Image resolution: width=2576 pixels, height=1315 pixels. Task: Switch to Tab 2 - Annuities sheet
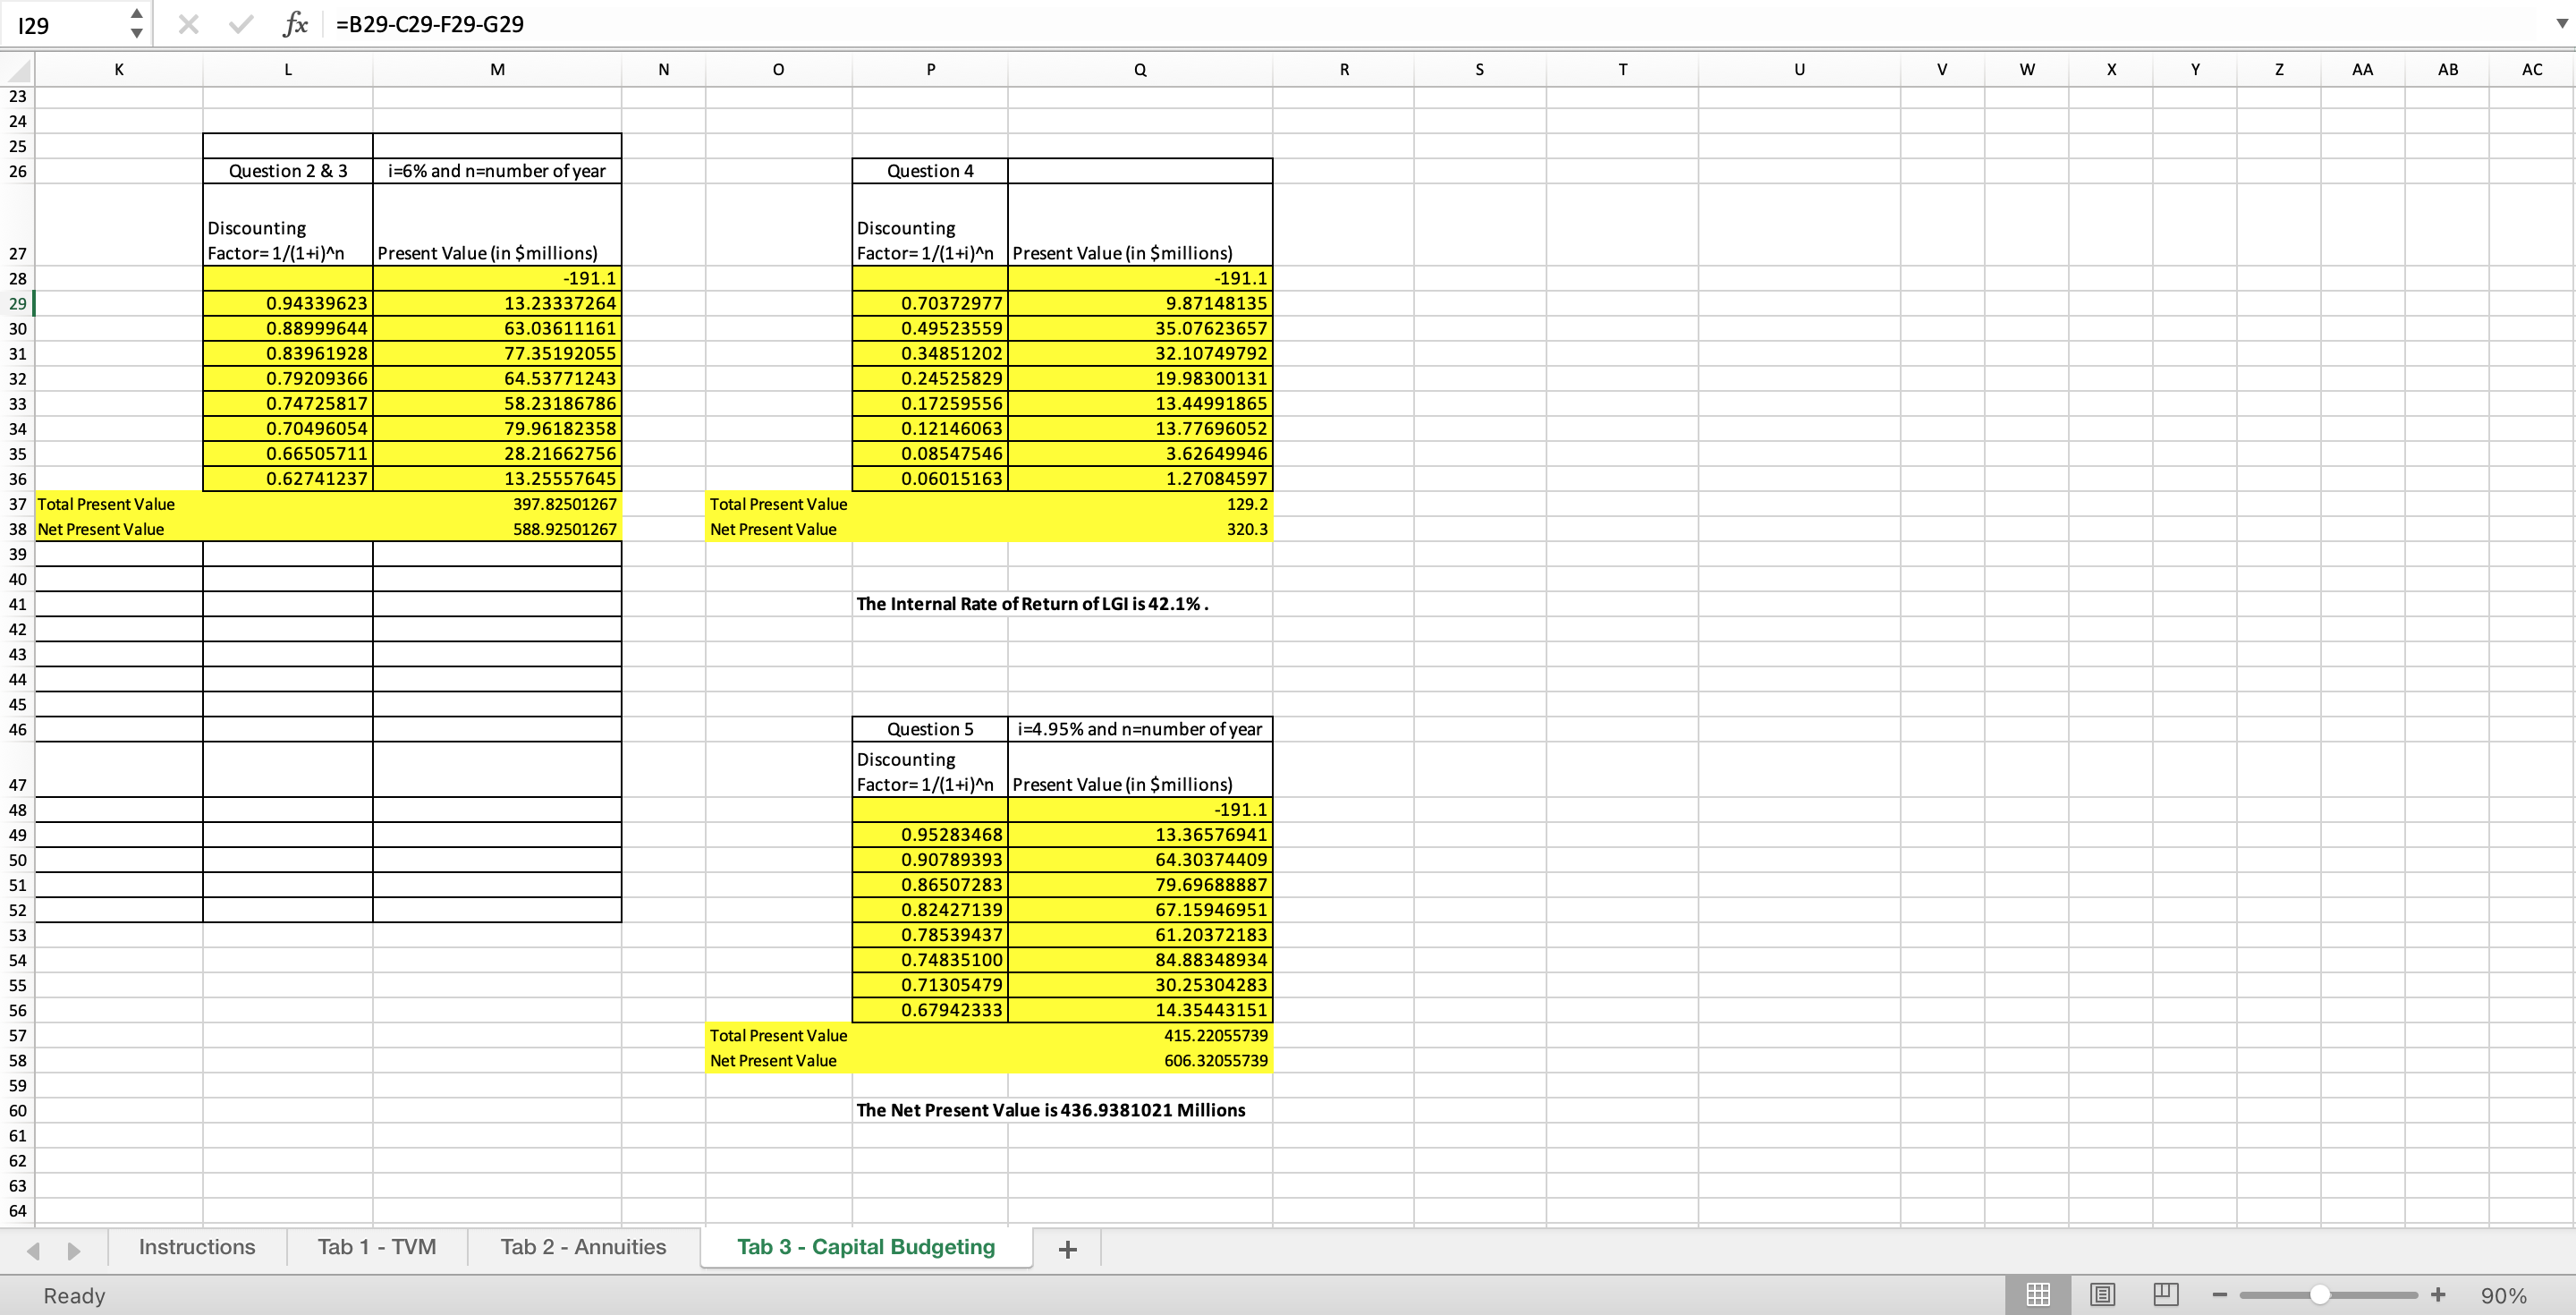point(583,1247)
